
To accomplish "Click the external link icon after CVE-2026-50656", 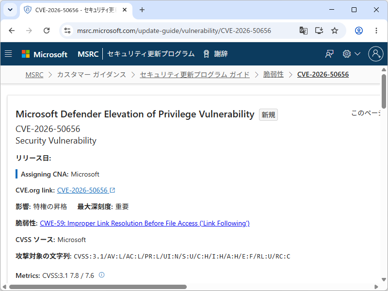I will 113,190.
